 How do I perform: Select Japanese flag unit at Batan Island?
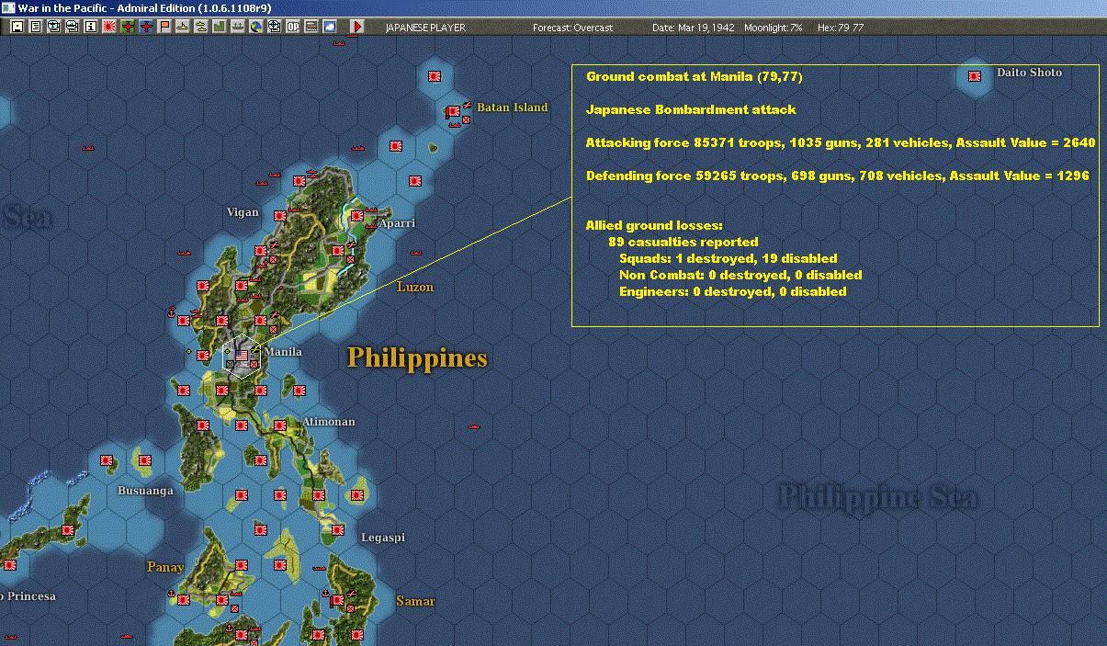coord(454,113)
